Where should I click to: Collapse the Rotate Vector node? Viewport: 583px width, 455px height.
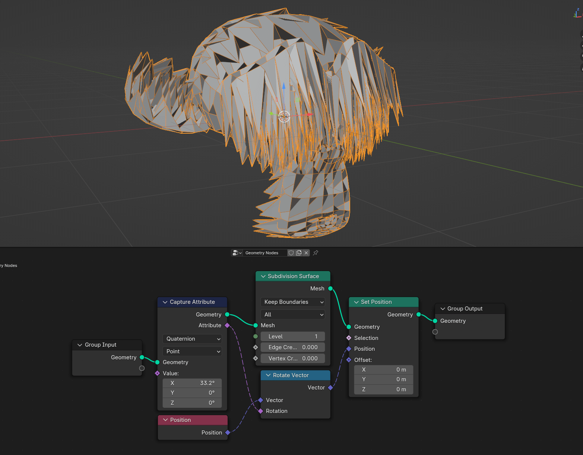(269, 375)
